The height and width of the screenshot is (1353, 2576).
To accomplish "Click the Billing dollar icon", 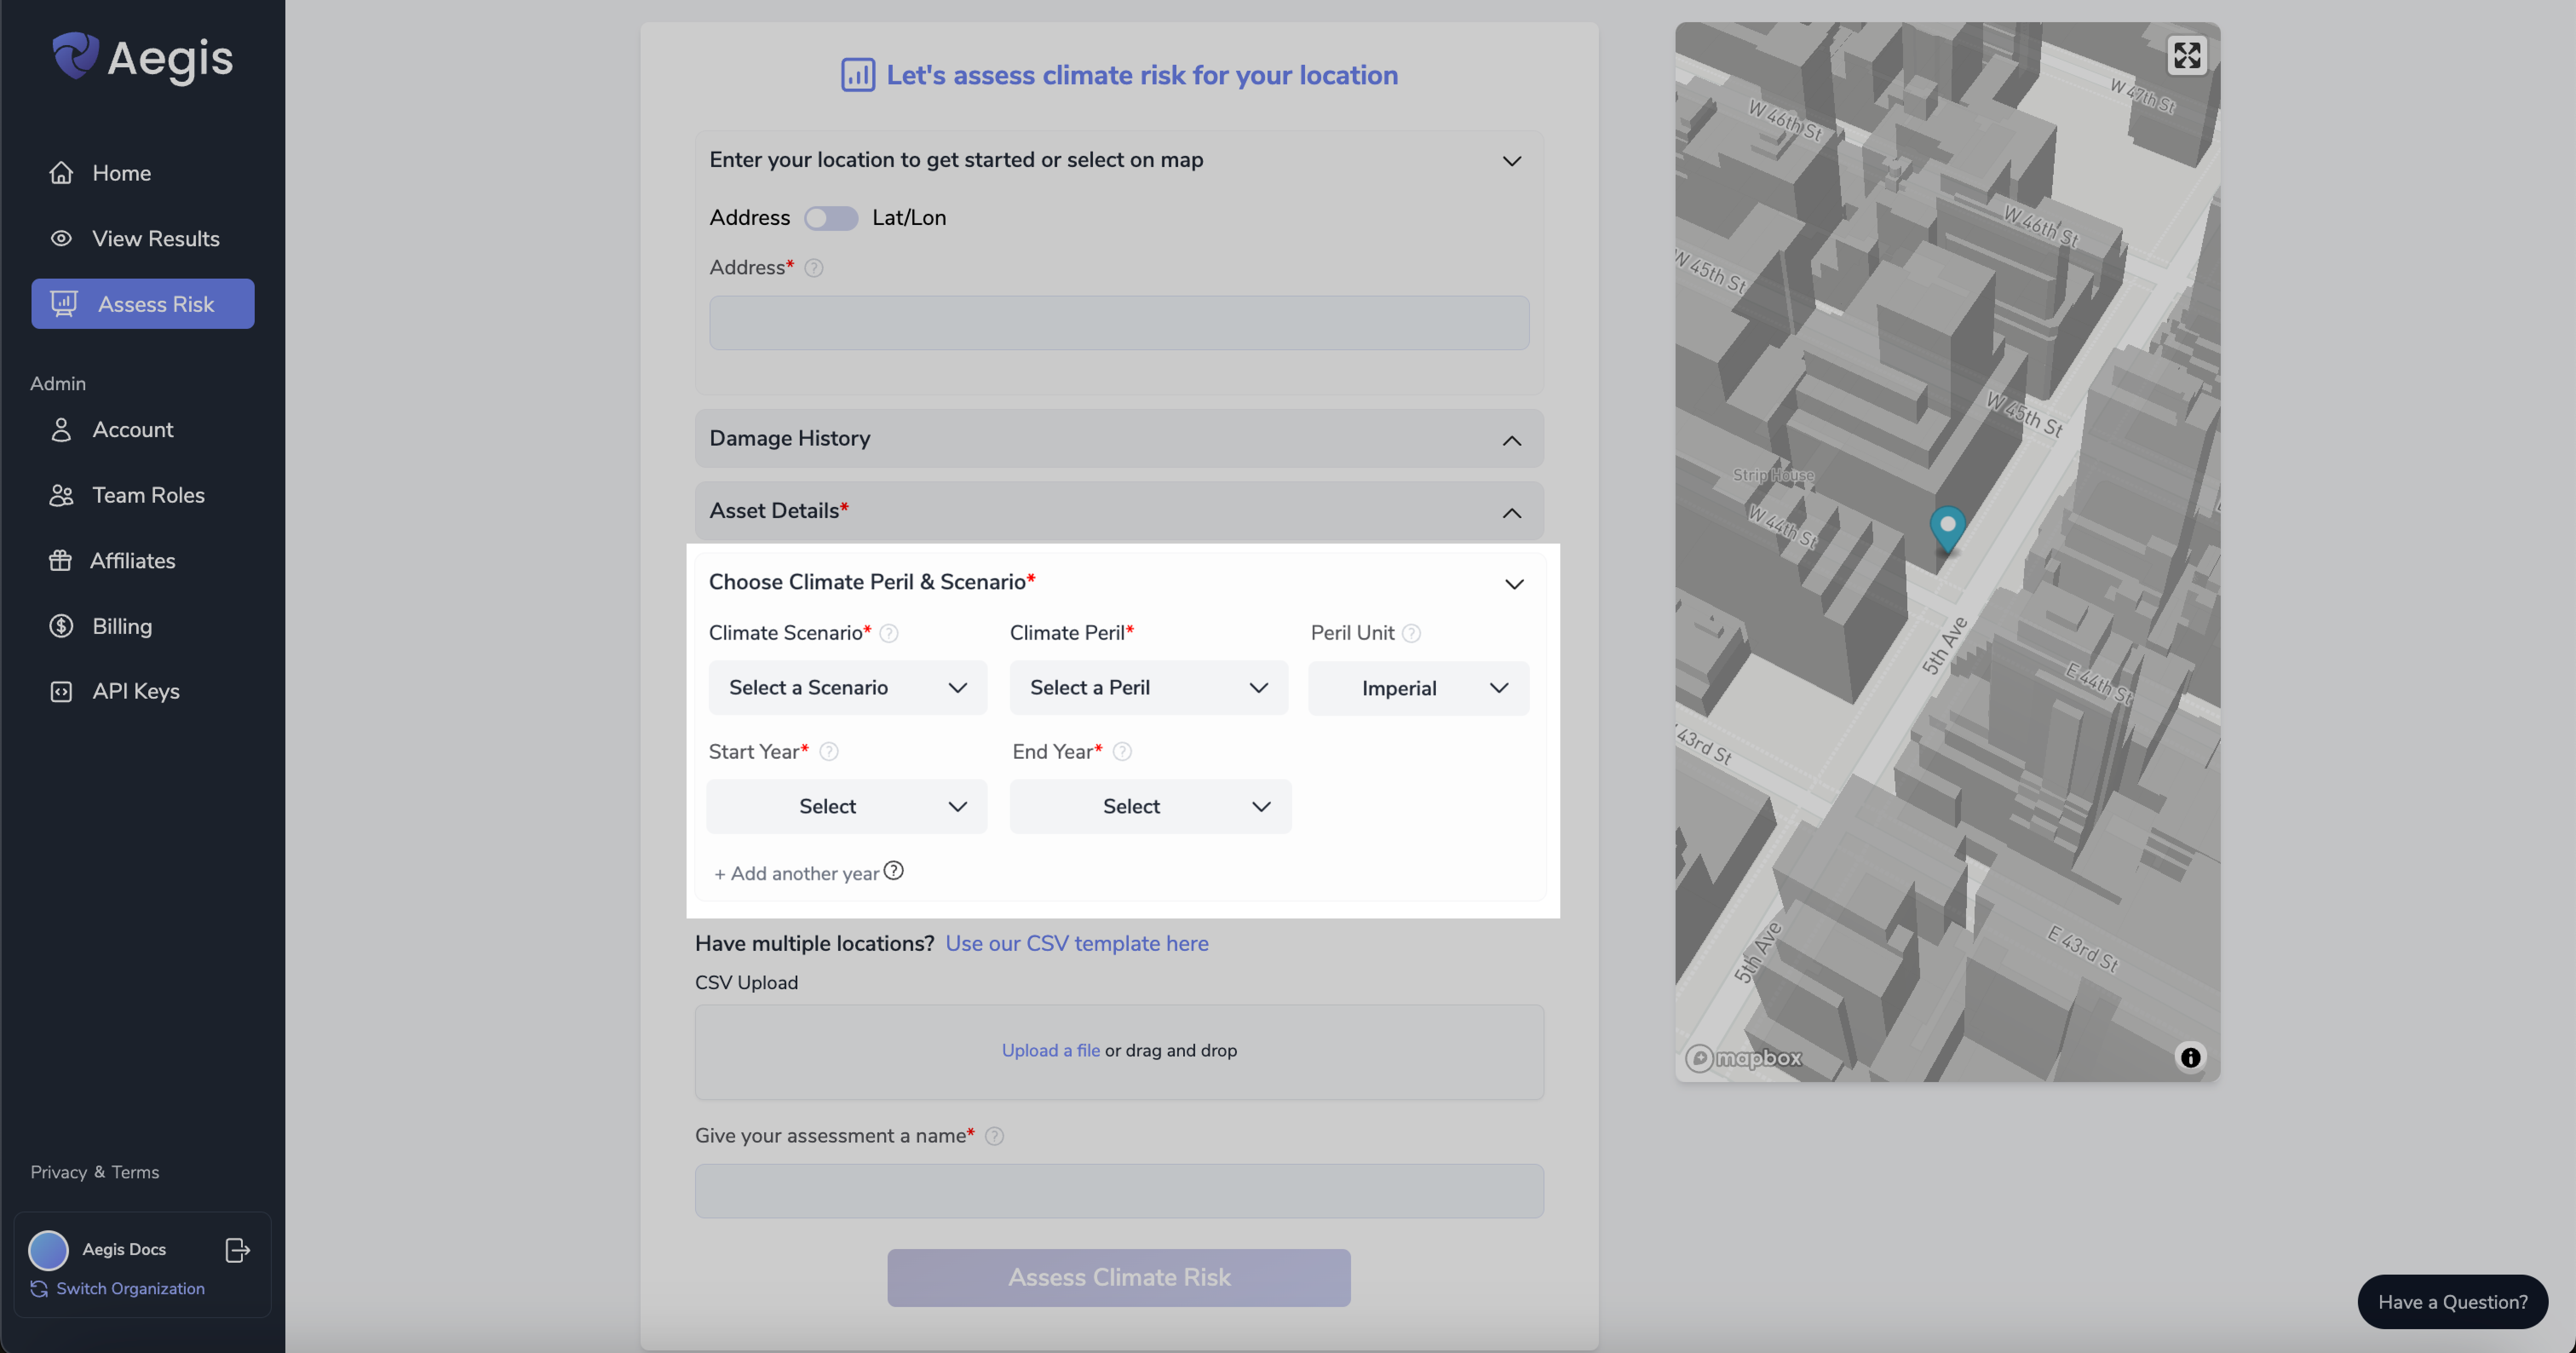I will [x=61, y=626].
